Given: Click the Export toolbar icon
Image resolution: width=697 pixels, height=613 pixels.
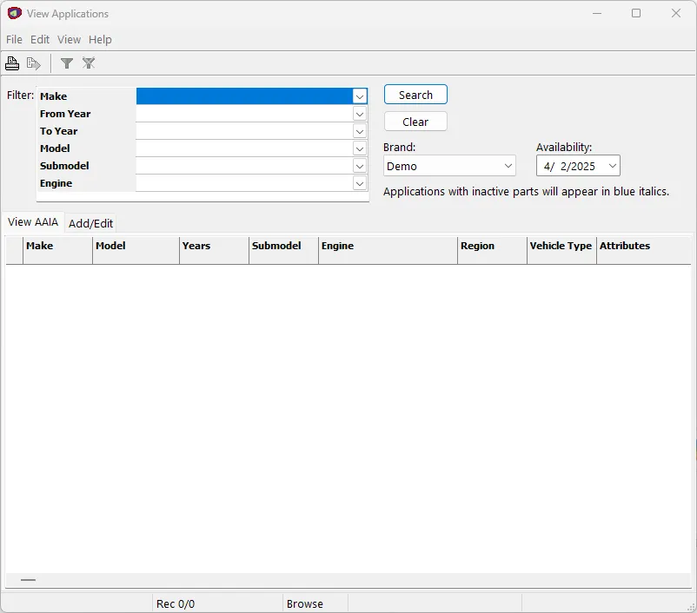Looking at the screenshot, I should pyautogui.click(x=34, y=63).
